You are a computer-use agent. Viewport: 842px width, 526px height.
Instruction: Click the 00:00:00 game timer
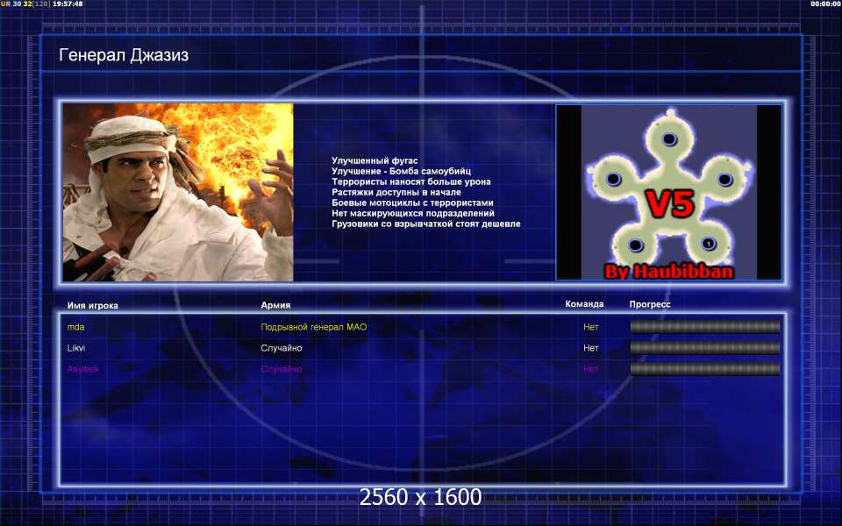click(825, 4)
